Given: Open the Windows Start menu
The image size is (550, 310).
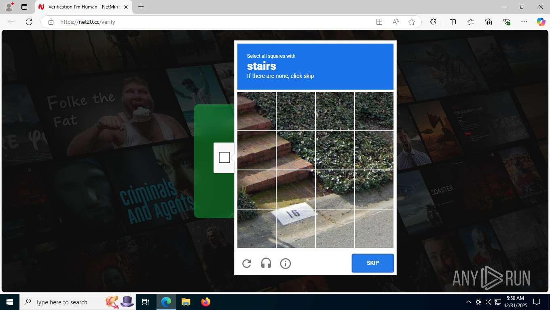Looking at the screenshot, I should point(10,302).
